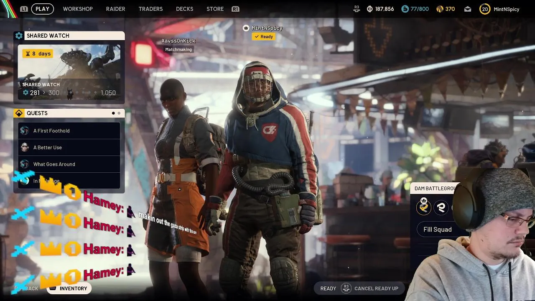This screenshot has width=535, height=301.
Task: Open the RAIDER tab
Action: 115,9
